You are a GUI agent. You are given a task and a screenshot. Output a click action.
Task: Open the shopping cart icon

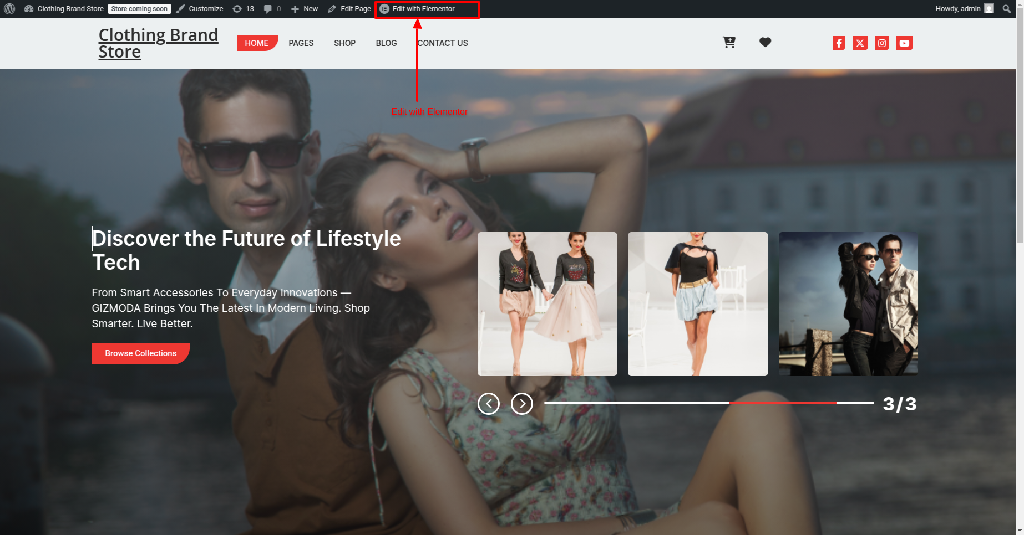coord(729,42)
